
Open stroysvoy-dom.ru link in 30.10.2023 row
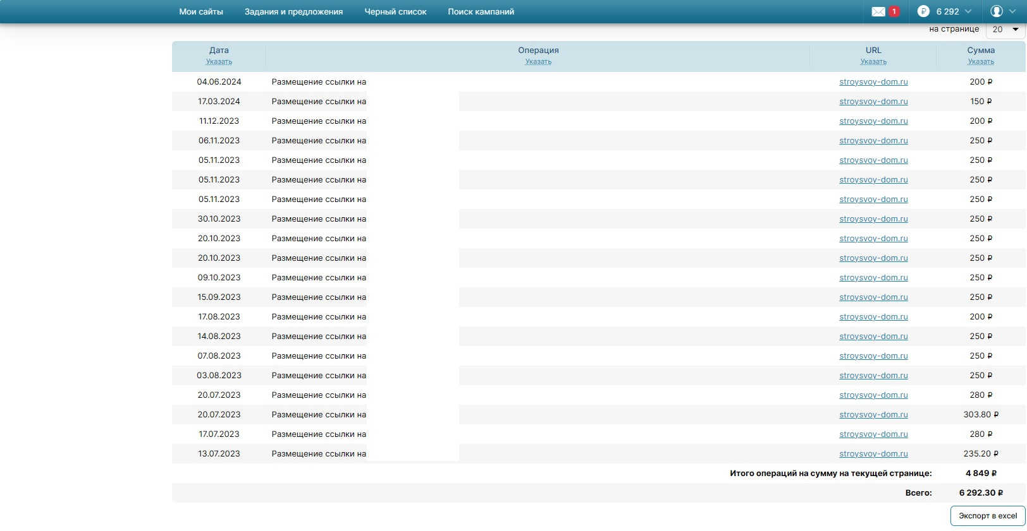[873, 219]
